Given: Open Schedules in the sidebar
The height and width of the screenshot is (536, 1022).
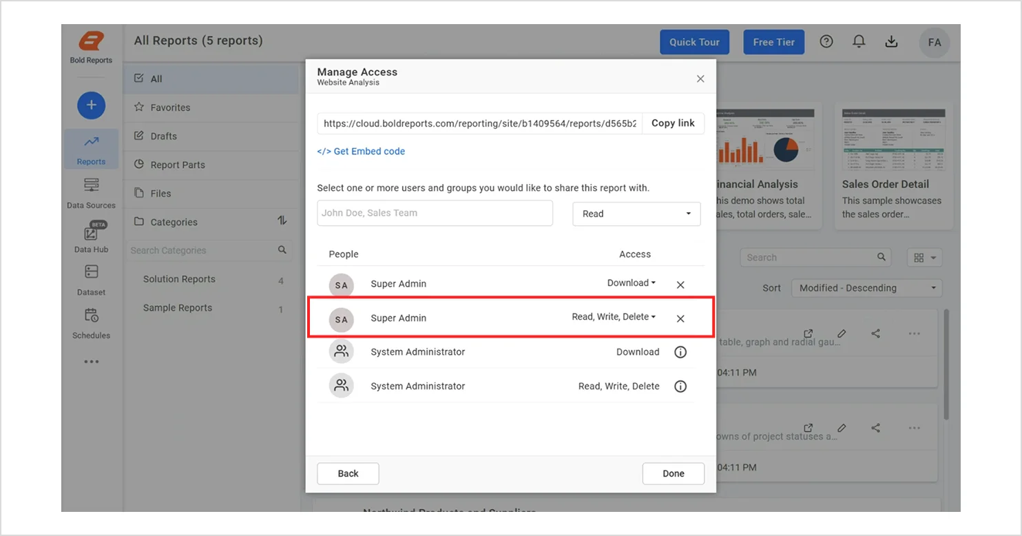Looking at the screenshot, I should coord(91,323).
